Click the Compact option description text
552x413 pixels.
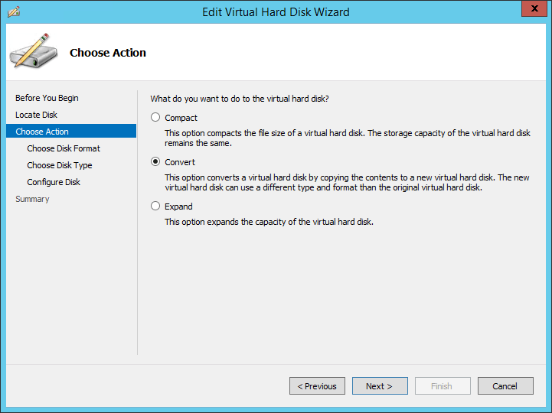pyautogui.click(x=348, y=138)
